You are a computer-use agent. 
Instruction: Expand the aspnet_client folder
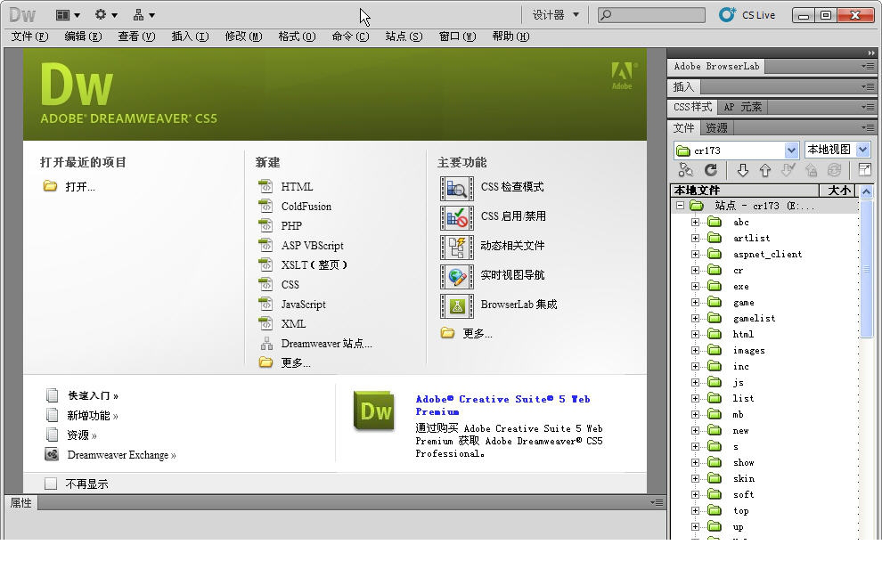[695, 254]
